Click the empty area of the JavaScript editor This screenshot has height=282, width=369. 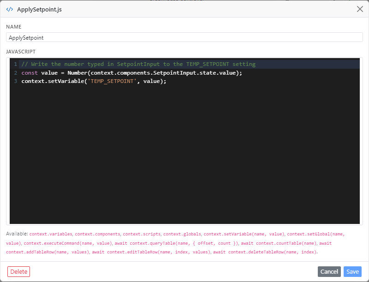click(184, 153)
